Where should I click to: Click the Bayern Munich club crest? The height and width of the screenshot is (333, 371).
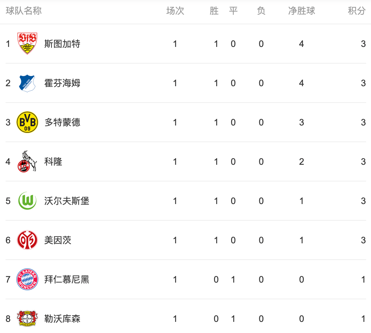pyautogui.click(x=27, y=279)
